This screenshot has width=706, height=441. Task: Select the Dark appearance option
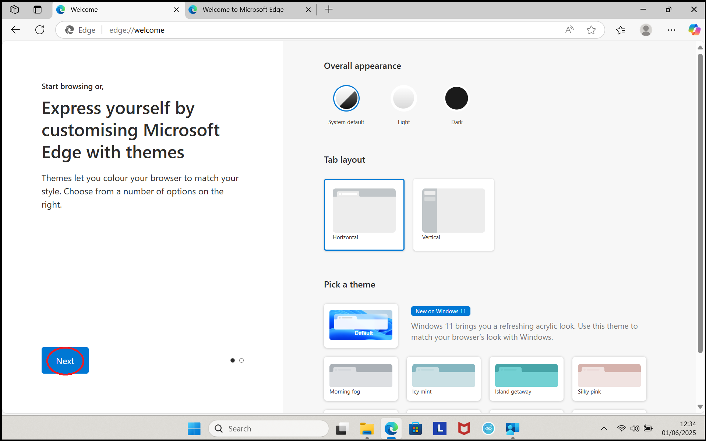[456, 98]
